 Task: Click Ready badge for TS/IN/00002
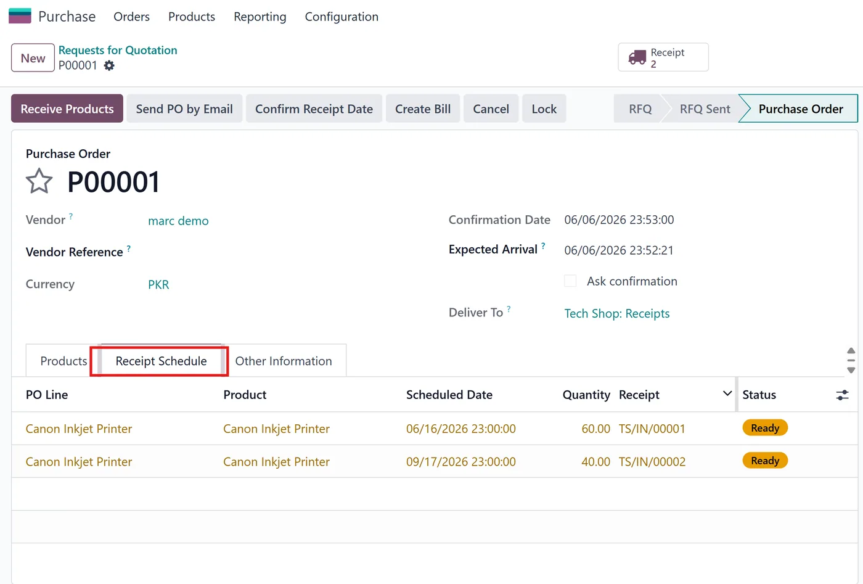click(x=765, y=461)
